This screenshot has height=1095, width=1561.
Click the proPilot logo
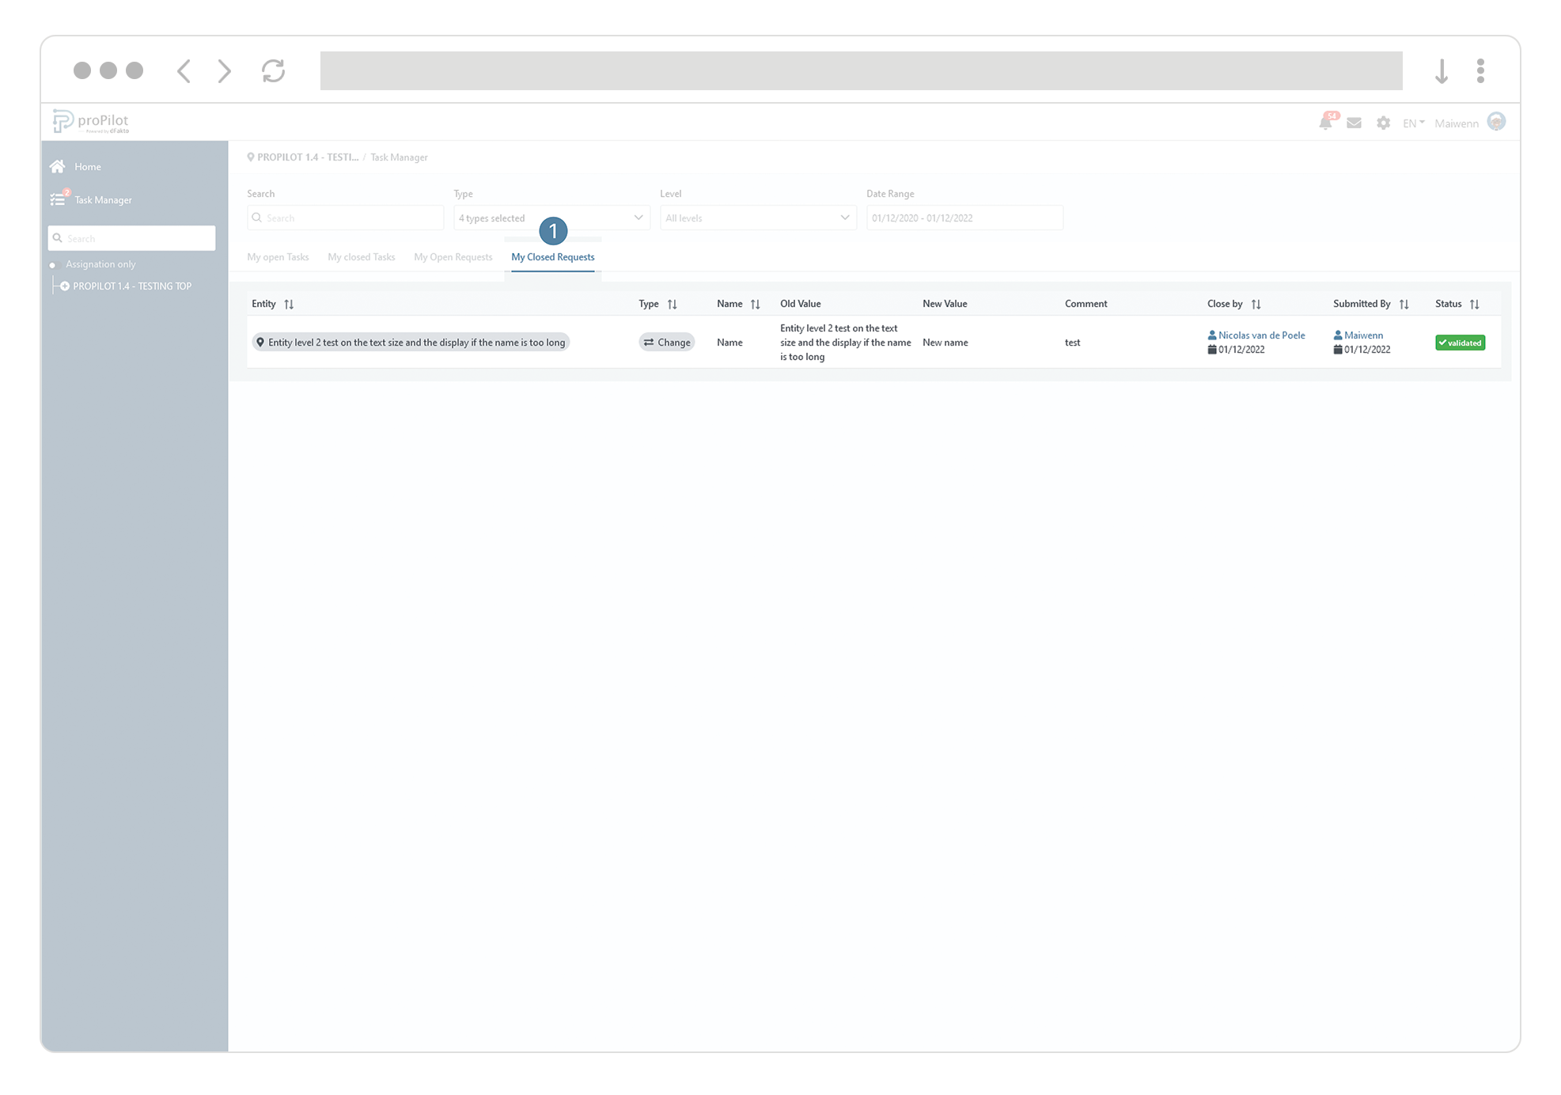pyautogui.click(x=90, y=121)
